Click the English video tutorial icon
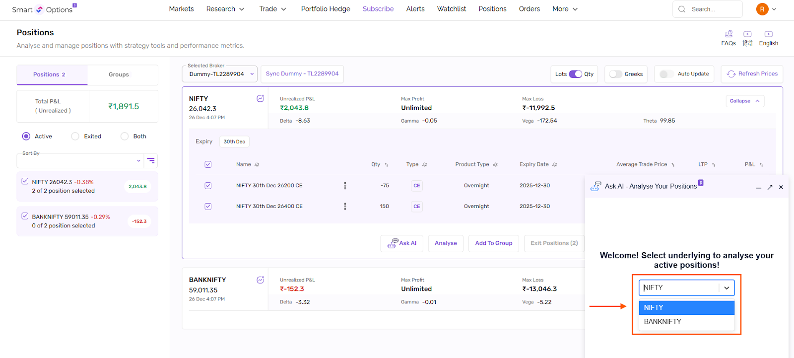This screenshot has width=794, height=358. pos(768,34)
